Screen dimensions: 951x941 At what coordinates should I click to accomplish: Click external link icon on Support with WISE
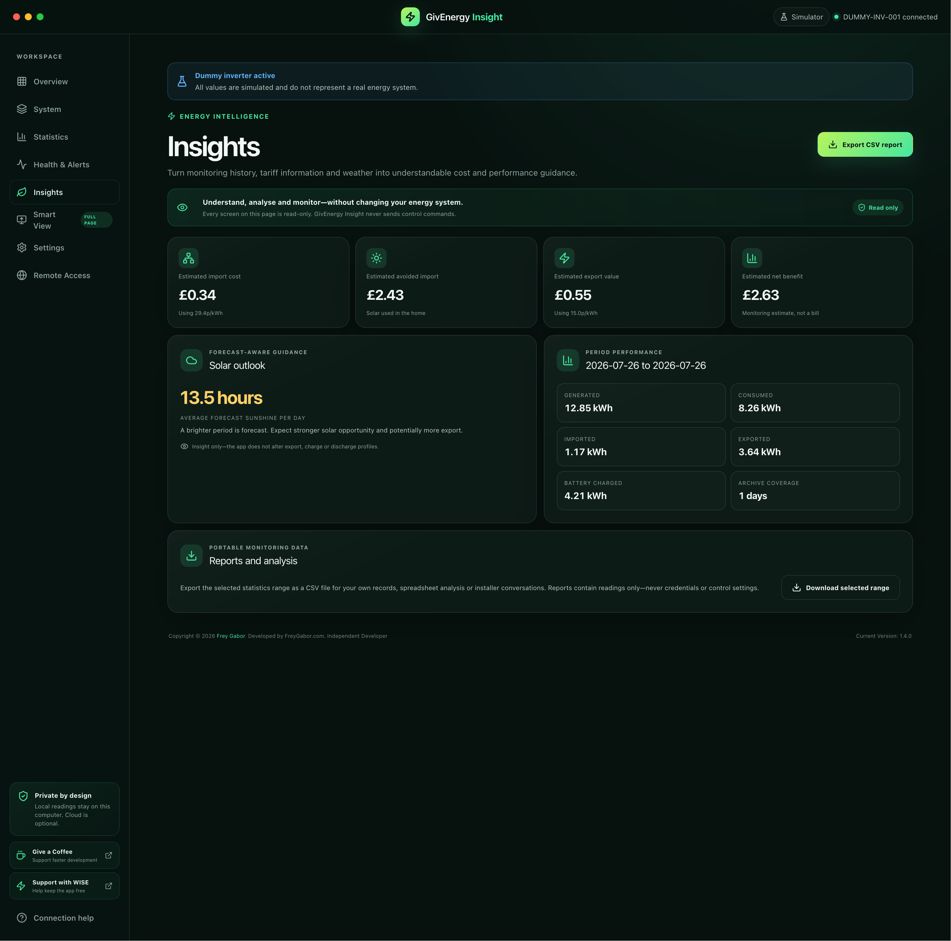pos(109,886)
